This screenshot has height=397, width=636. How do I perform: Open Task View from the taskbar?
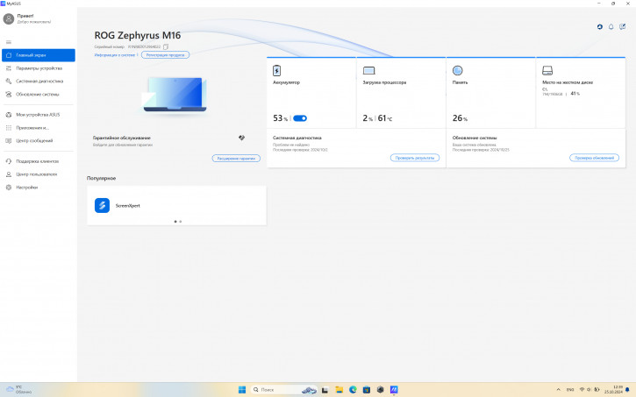(325, 390)
